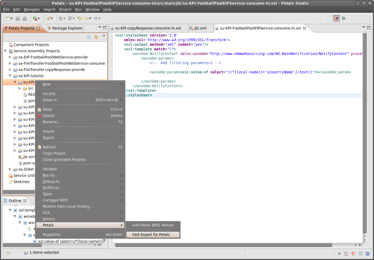Open the jbi.xml editor tab
Screen dimensions: 374x260
(x=200, y=28)
